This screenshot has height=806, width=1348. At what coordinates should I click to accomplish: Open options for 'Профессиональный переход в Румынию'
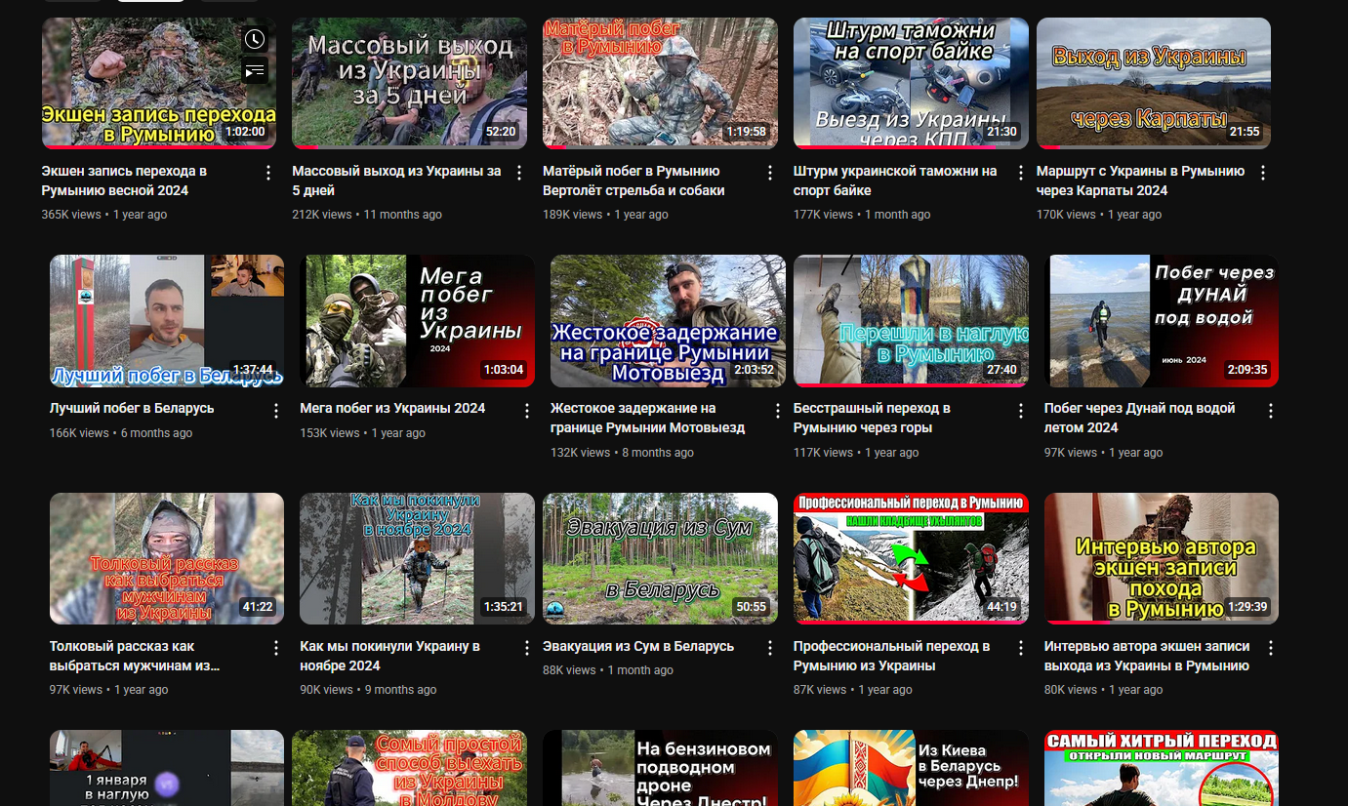1021,648
